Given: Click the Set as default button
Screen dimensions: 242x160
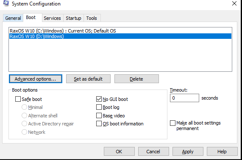Looking at the screenshot, I should click(x=88, y=79).
